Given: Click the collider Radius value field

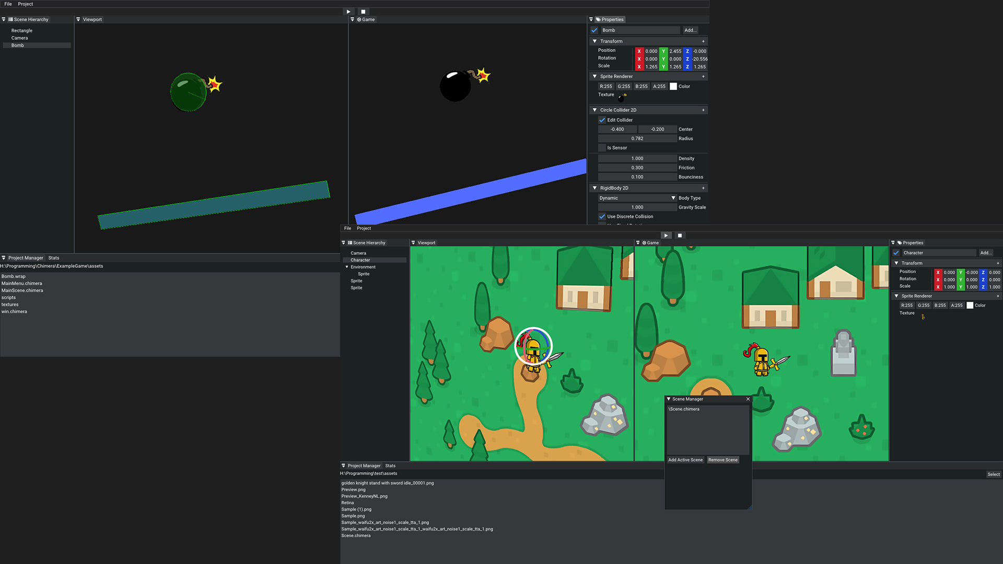Looking at the screenshot, I should tap(637, 139).
